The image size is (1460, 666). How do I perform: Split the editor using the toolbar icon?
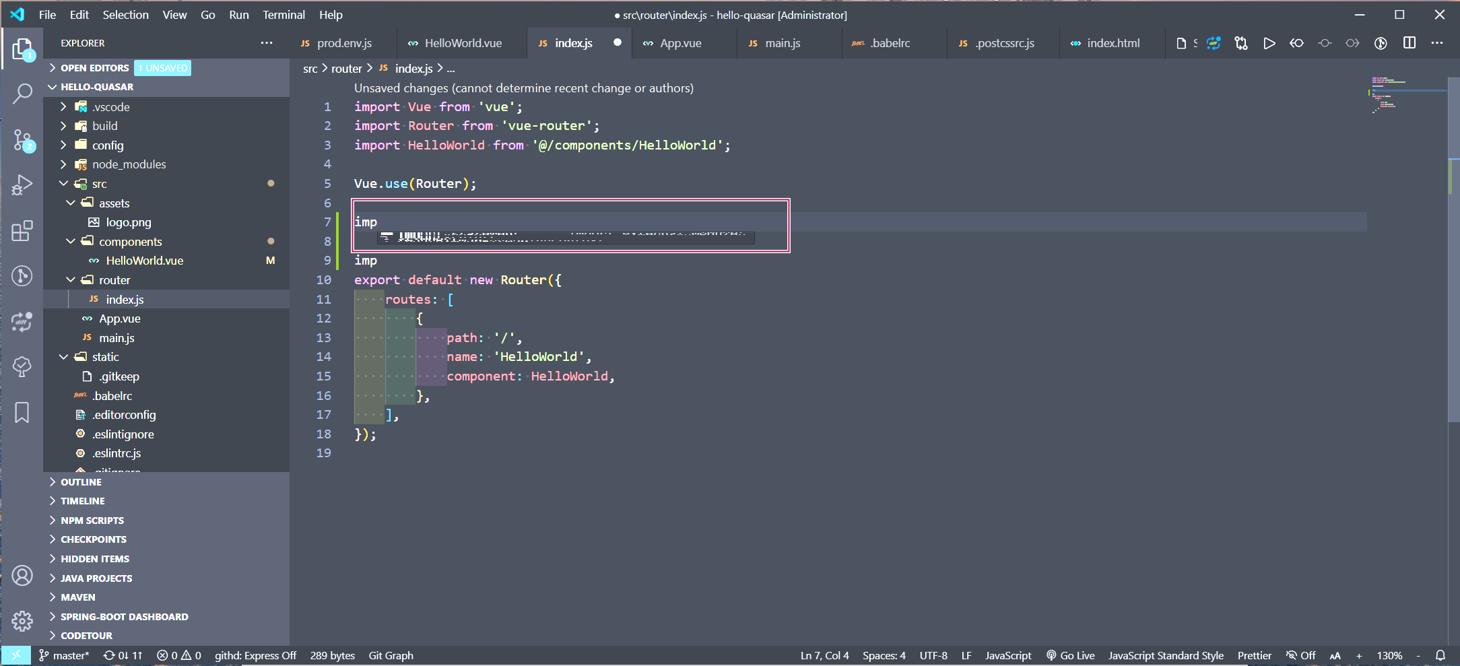[1408, 42]
